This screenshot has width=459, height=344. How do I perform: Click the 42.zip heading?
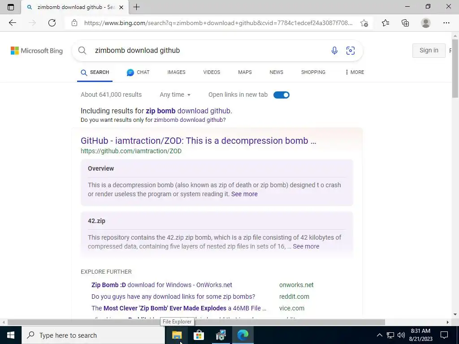click(96, 221)
